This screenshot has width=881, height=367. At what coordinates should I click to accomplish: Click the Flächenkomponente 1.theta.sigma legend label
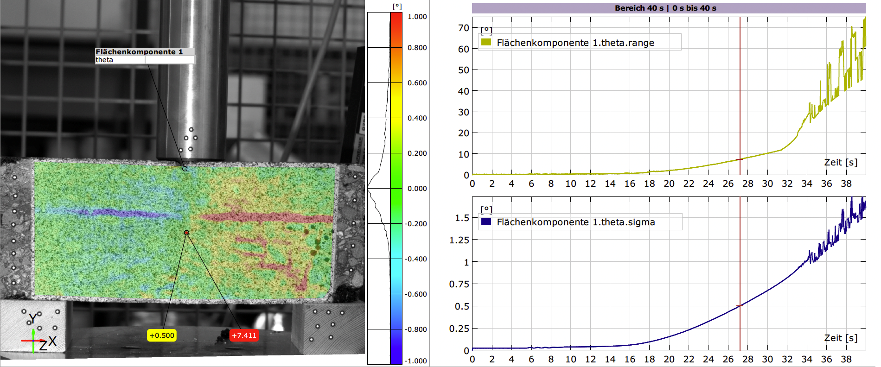click(576, 222)
